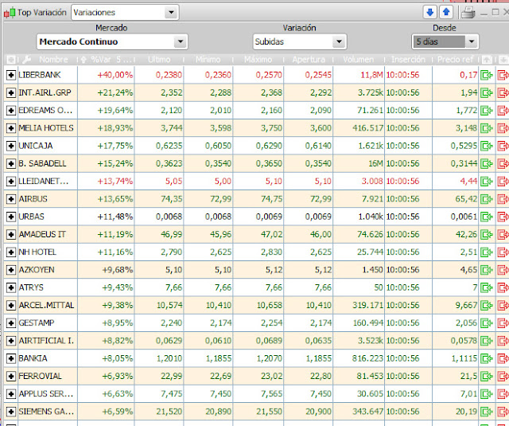Select the GESTAMP stock name
The height and width of the screenshot is (426, 509).
click(37, 323)
